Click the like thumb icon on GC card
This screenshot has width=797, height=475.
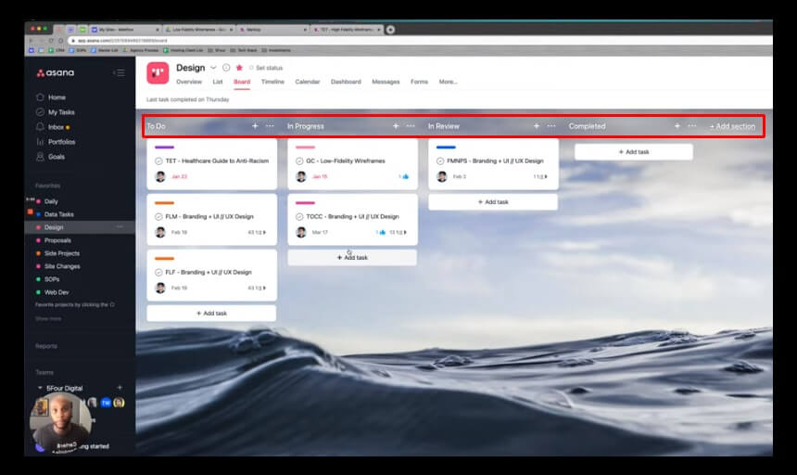coord(405,176)
